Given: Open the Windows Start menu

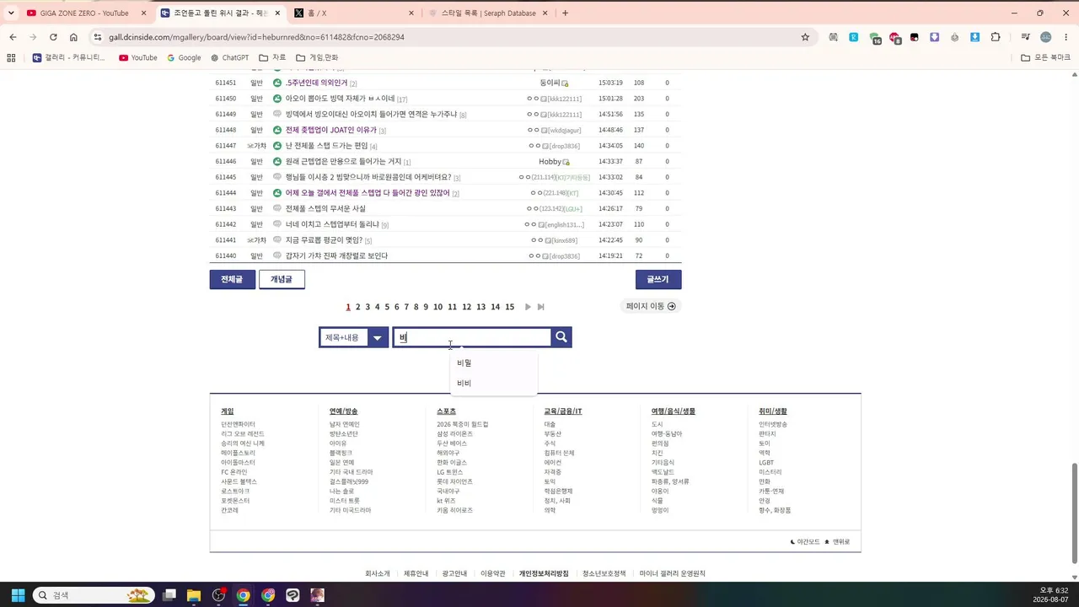Looking at the screenshot, I should [x=18, y=595].
